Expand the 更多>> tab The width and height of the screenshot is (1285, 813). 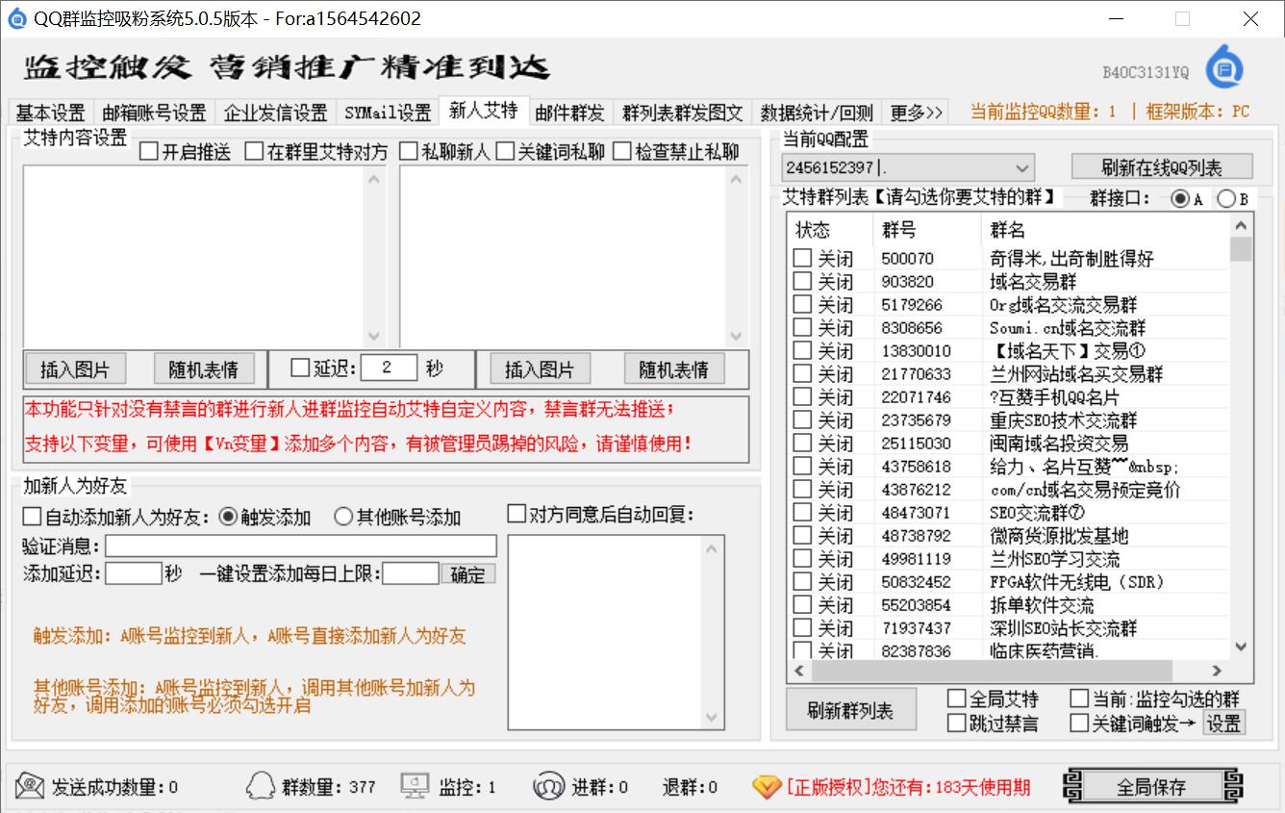point(917,113)
